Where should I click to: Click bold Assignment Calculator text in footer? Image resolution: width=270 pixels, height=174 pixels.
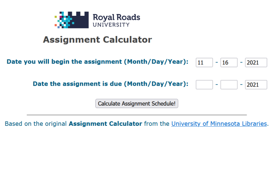[105, 124]
